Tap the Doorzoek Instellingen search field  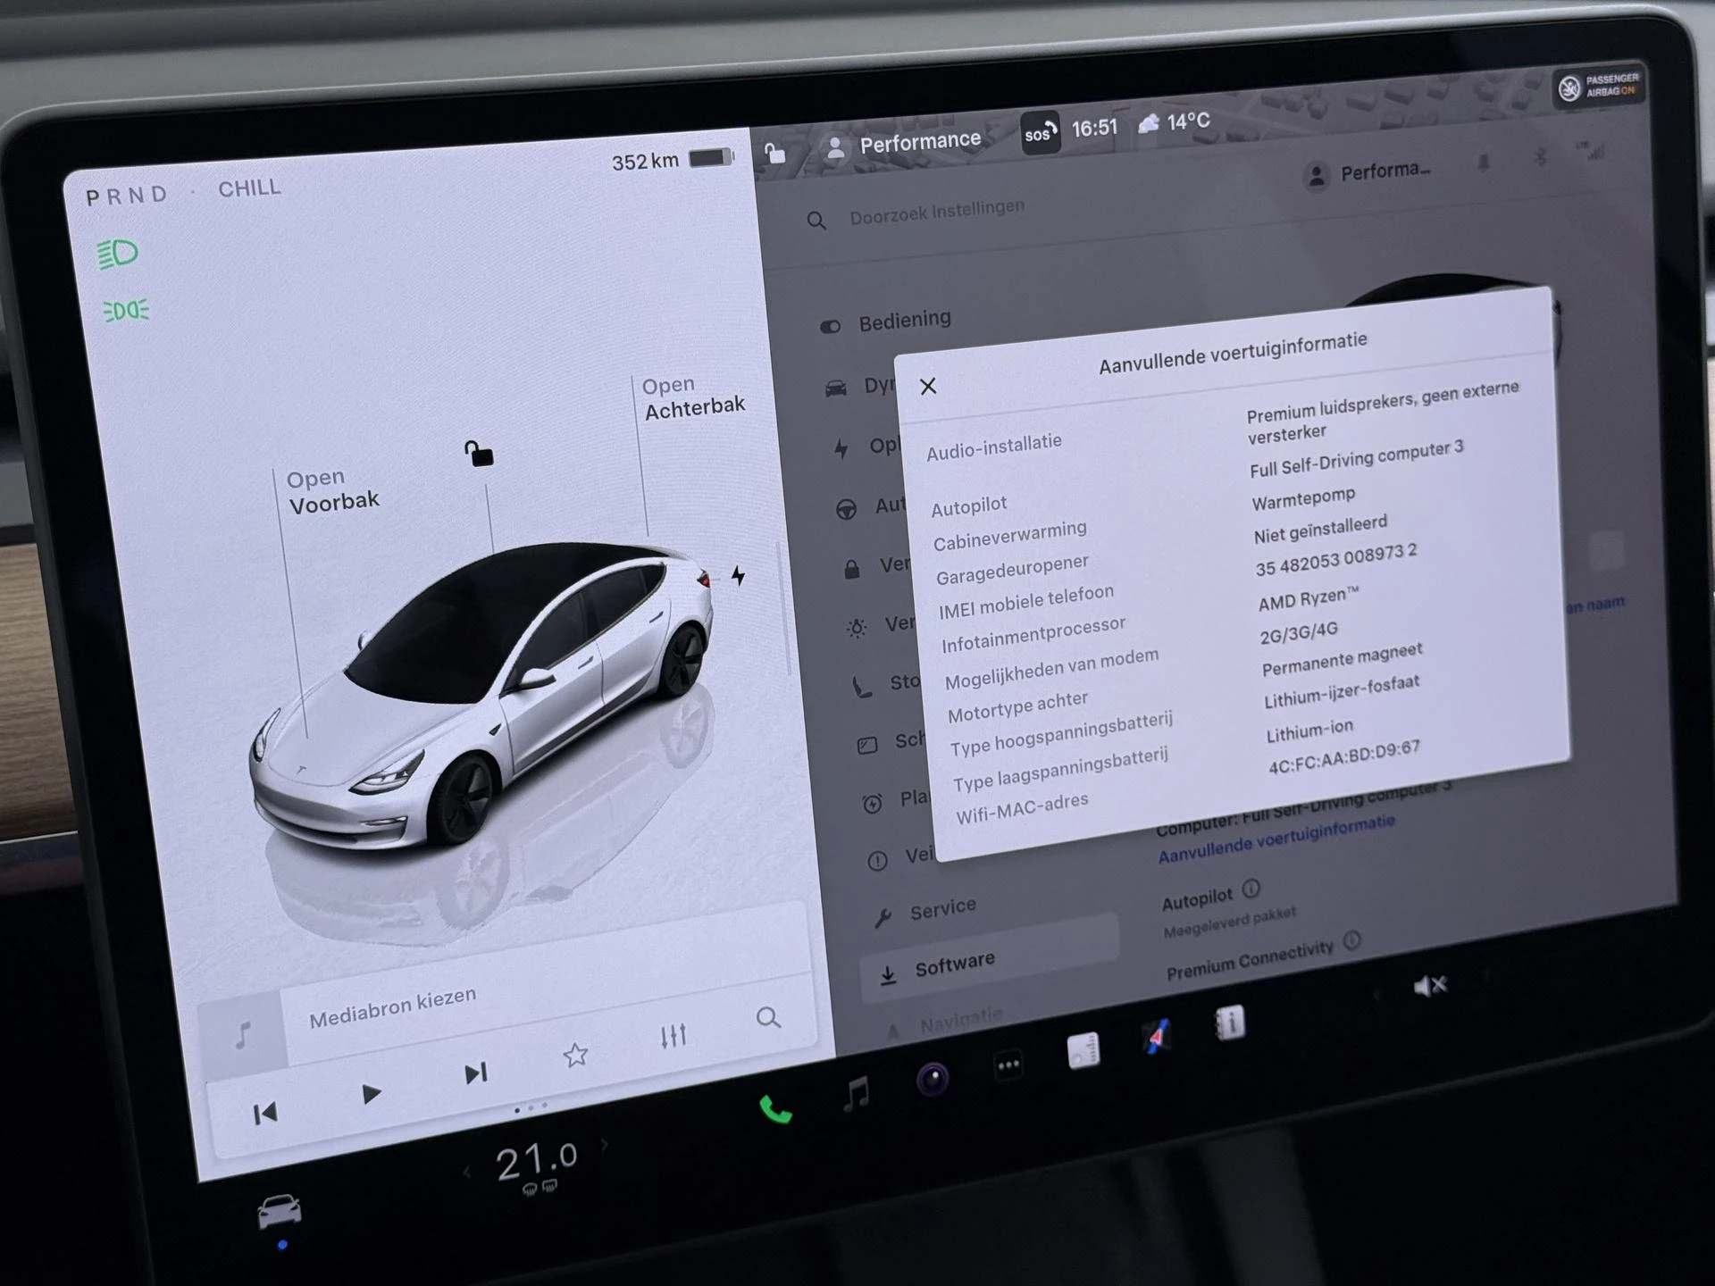[x=936, y=211]
